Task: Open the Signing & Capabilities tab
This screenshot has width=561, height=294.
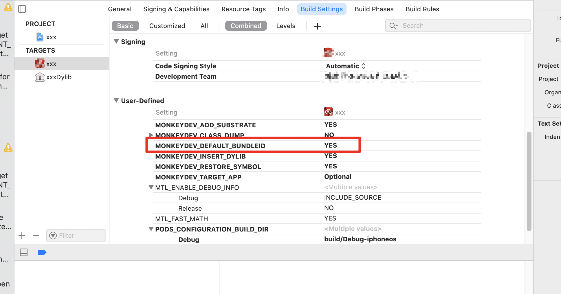Action: click(176, 9)
